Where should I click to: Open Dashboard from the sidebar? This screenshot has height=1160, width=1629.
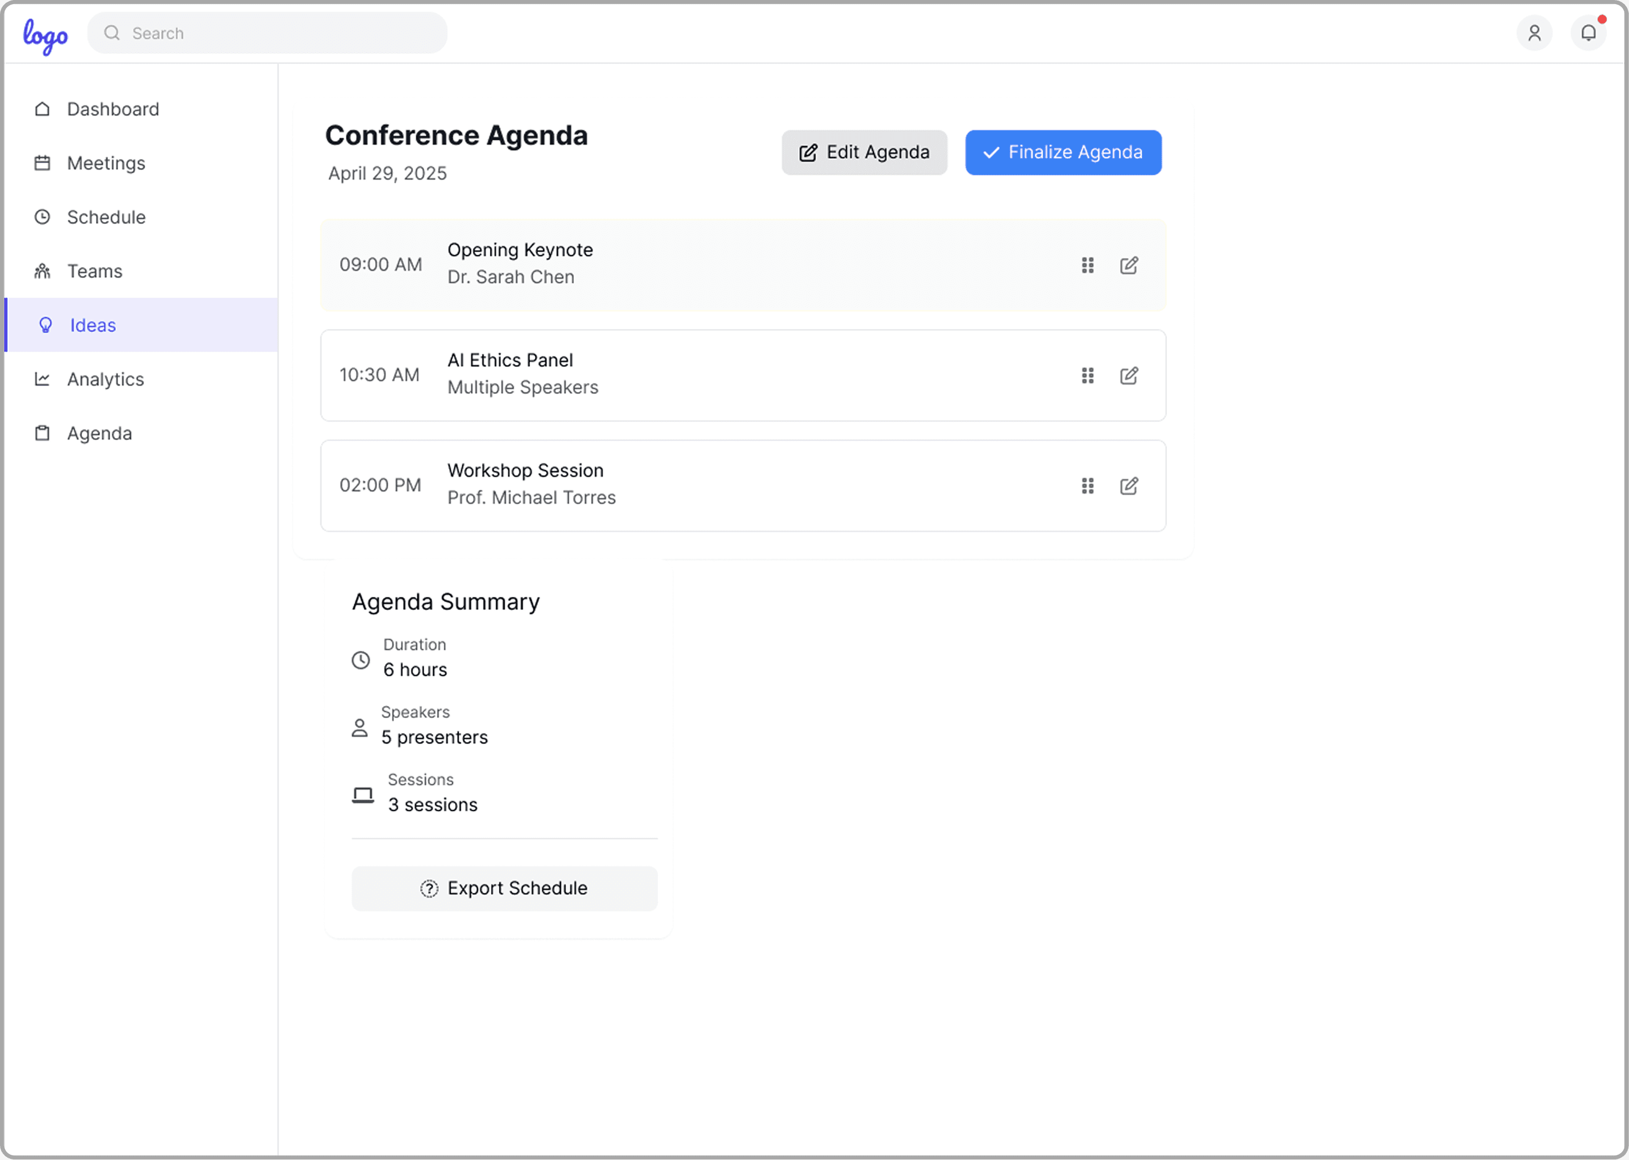coord(113,109)
